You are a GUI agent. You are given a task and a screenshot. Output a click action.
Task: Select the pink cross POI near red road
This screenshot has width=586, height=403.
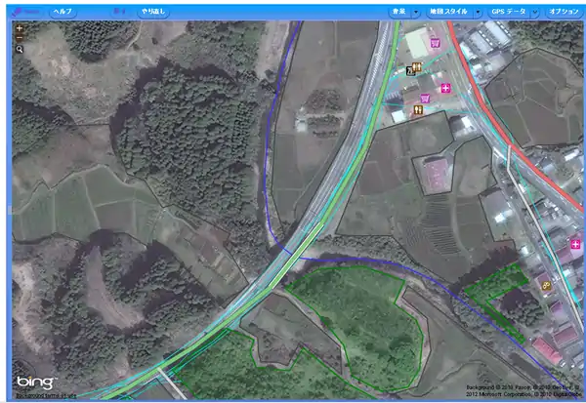[x=445, y=89]
